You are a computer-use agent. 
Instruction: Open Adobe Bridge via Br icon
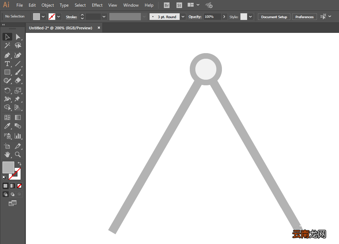[167, 5]
